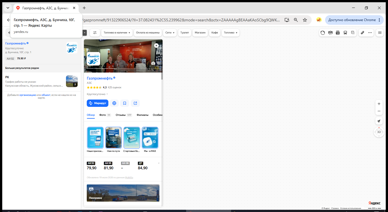The height and width of the screenshot is (212, 388).
Task: Show public transport bus layer
Action: (x=345, y=33)
